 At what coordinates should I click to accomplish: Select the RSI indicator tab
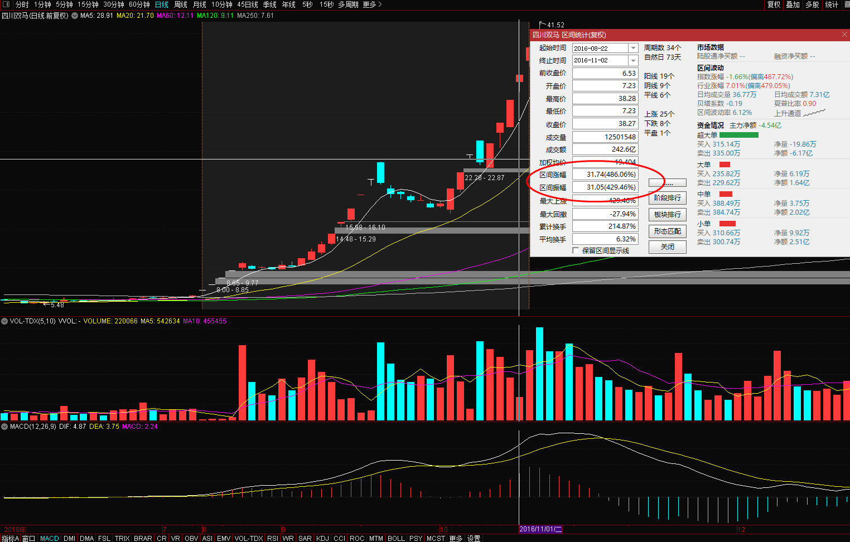tap(273, 538)
